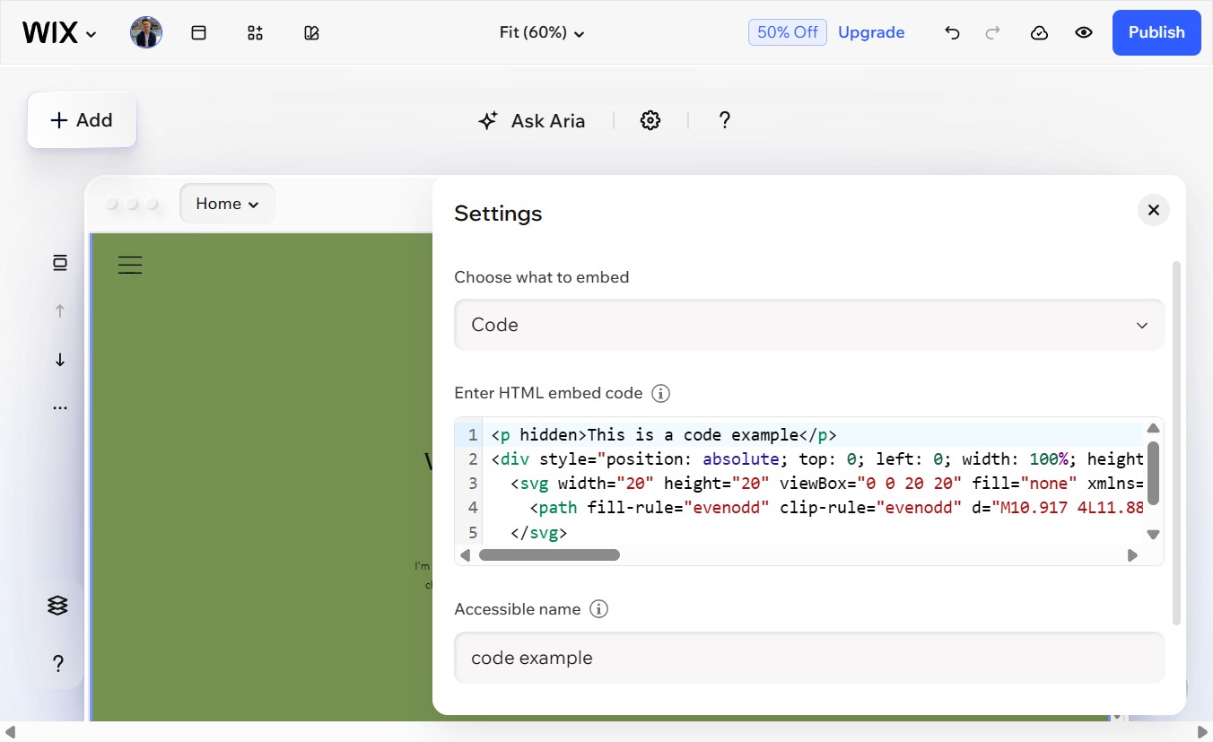The width and height of the screenshot is (1213, 742).
Task: Open the apps grid icon
Action: click(x=255, y=33)
